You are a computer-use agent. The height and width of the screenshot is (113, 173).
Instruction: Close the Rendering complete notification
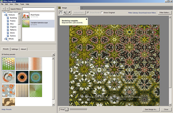coord(87,19)
